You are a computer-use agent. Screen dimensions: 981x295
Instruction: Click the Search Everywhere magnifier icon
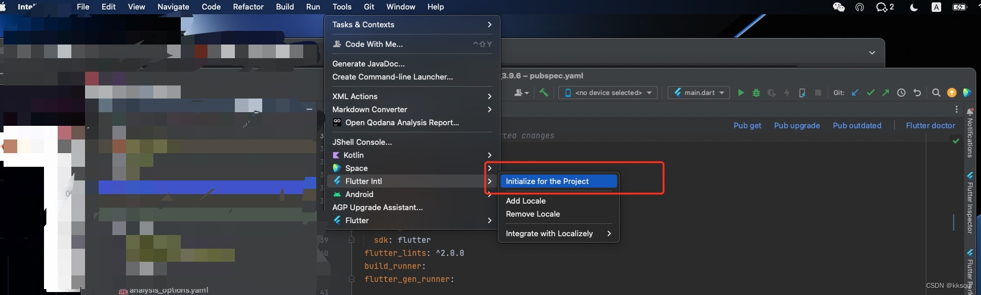[936, 93]
